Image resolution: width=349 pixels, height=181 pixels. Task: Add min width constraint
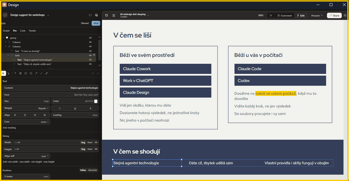pyautogui.click(x=13, y=162)
